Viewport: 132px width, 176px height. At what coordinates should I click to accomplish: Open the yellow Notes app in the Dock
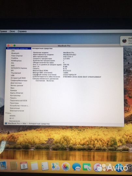pos(34,166)
